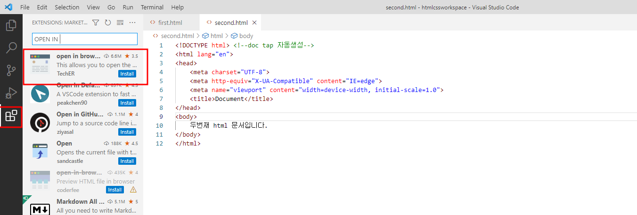This screenshot has width=637, height=215.
Task: Open the Search view in activity bar
Action: [11, 47]
